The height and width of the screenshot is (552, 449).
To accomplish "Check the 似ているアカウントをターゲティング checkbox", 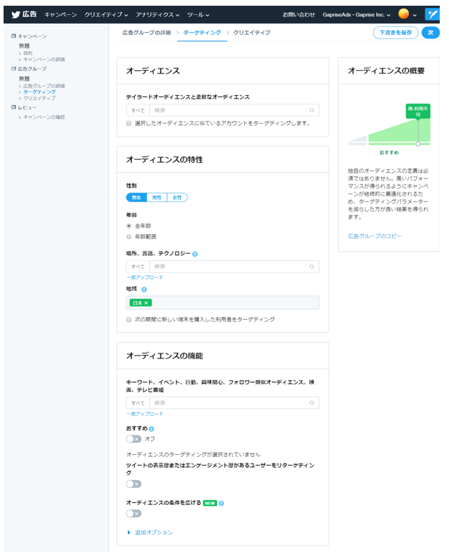I will tap(128, 123).
